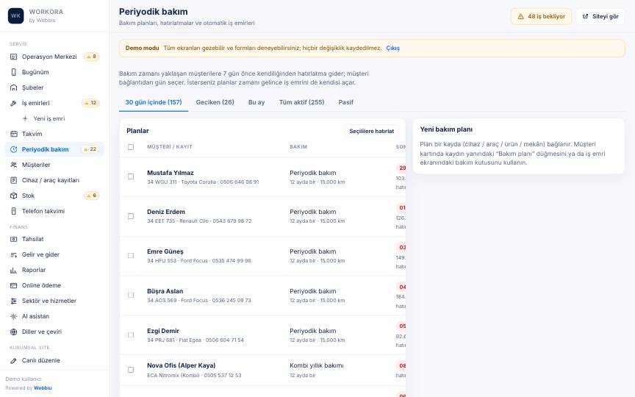Image resolution: width=635 pixels, height=397 pixels.
Task: Open Nova Ofis (Alper Kaya) name
Action: pos(182,365)
